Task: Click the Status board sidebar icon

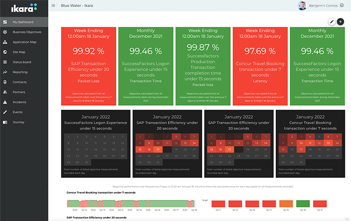Action: click(5, 62)
